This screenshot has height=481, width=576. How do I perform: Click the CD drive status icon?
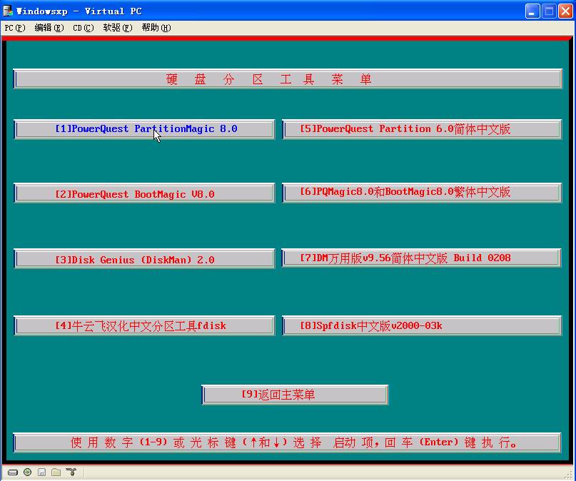[x=27, y=472]
